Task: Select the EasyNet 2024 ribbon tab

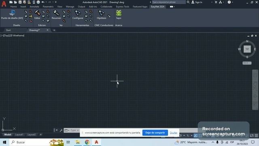Action: click(x=157, y=6)
